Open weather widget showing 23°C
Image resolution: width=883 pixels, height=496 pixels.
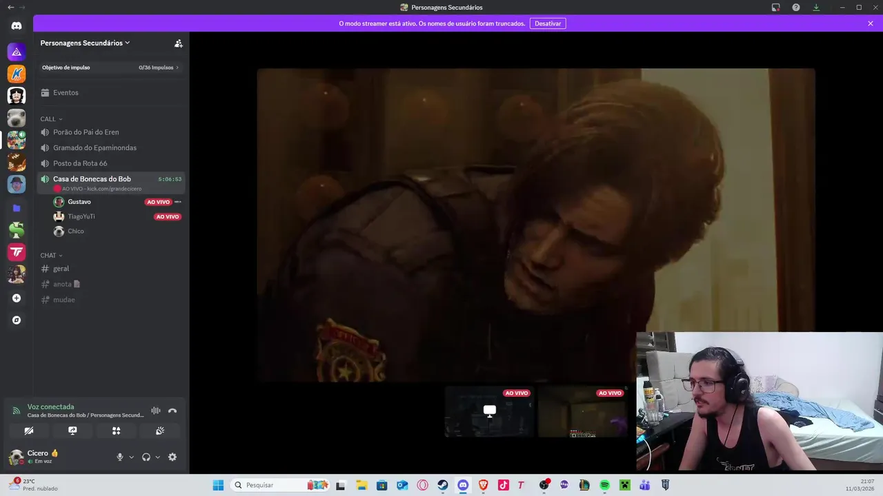coord(33,485)
